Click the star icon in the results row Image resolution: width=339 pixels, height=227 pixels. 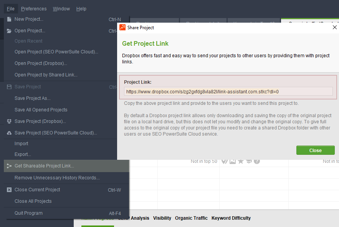tap(241, 161)
